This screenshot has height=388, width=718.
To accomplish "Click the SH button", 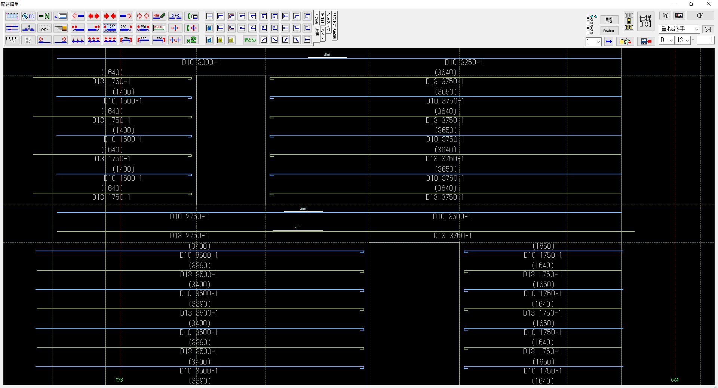I will pos(708,29).
